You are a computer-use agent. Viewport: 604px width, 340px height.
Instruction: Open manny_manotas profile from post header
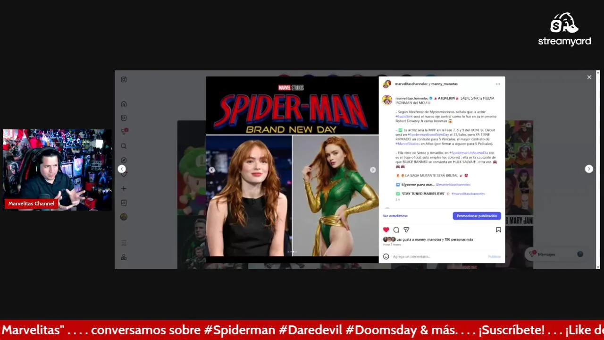coord(445,84)
